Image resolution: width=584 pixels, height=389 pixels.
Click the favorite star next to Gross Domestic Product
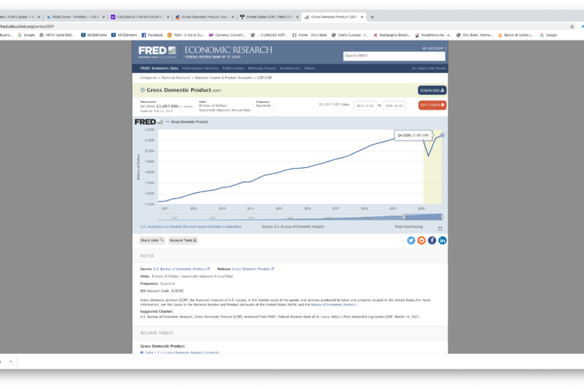tap(143, 90)
